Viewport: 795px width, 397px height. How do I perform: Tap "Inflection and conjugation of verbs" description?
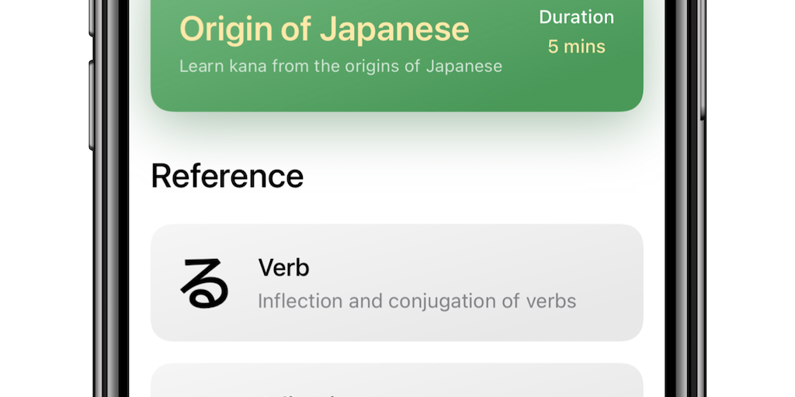417,301
